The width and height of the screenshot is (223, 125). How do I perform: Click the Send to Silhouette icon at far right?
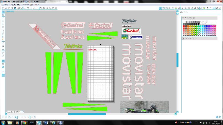coord(220,8)
